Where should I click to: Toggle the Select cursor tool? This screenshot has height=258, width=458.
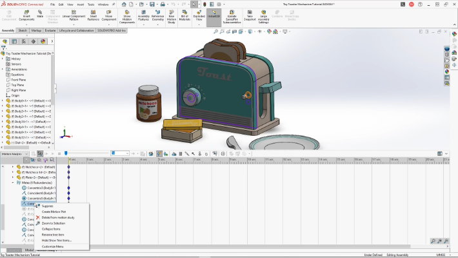194,5
